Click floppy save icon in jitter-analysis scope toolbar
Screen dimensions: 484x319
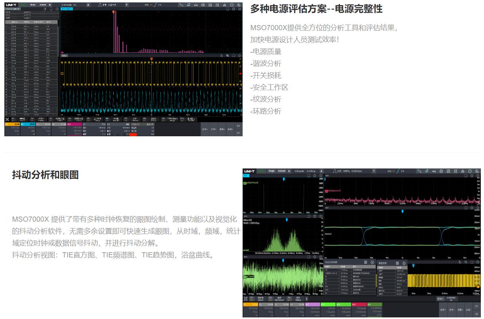coord(448,171)
